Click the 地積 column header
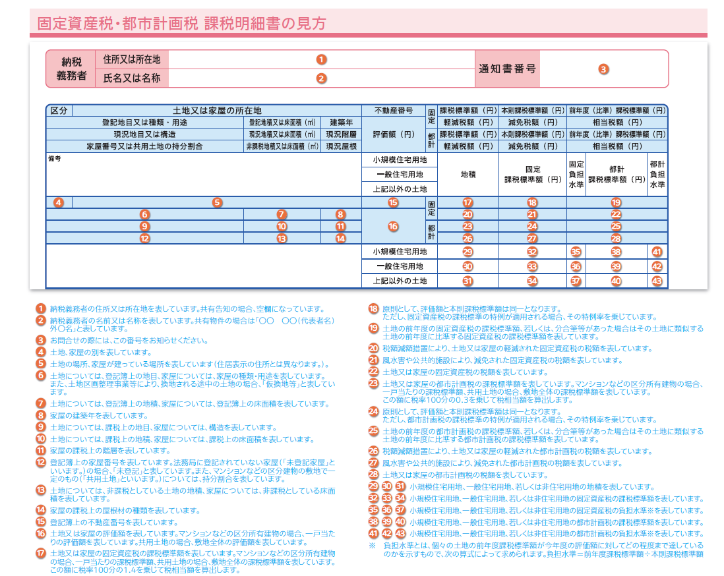 pos(468,174)
